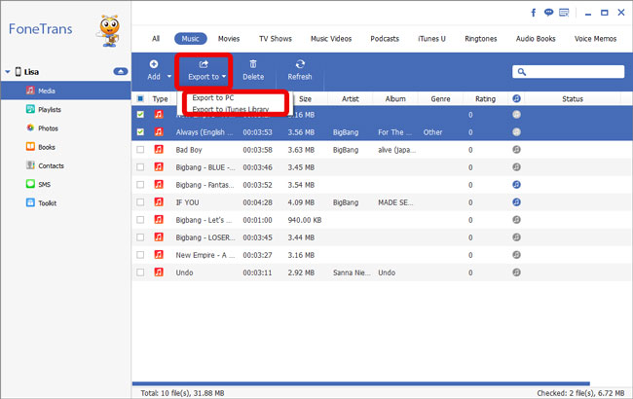633x399 pixels.
Task: Open the chat feedback bubble icon
Action: 548,13
